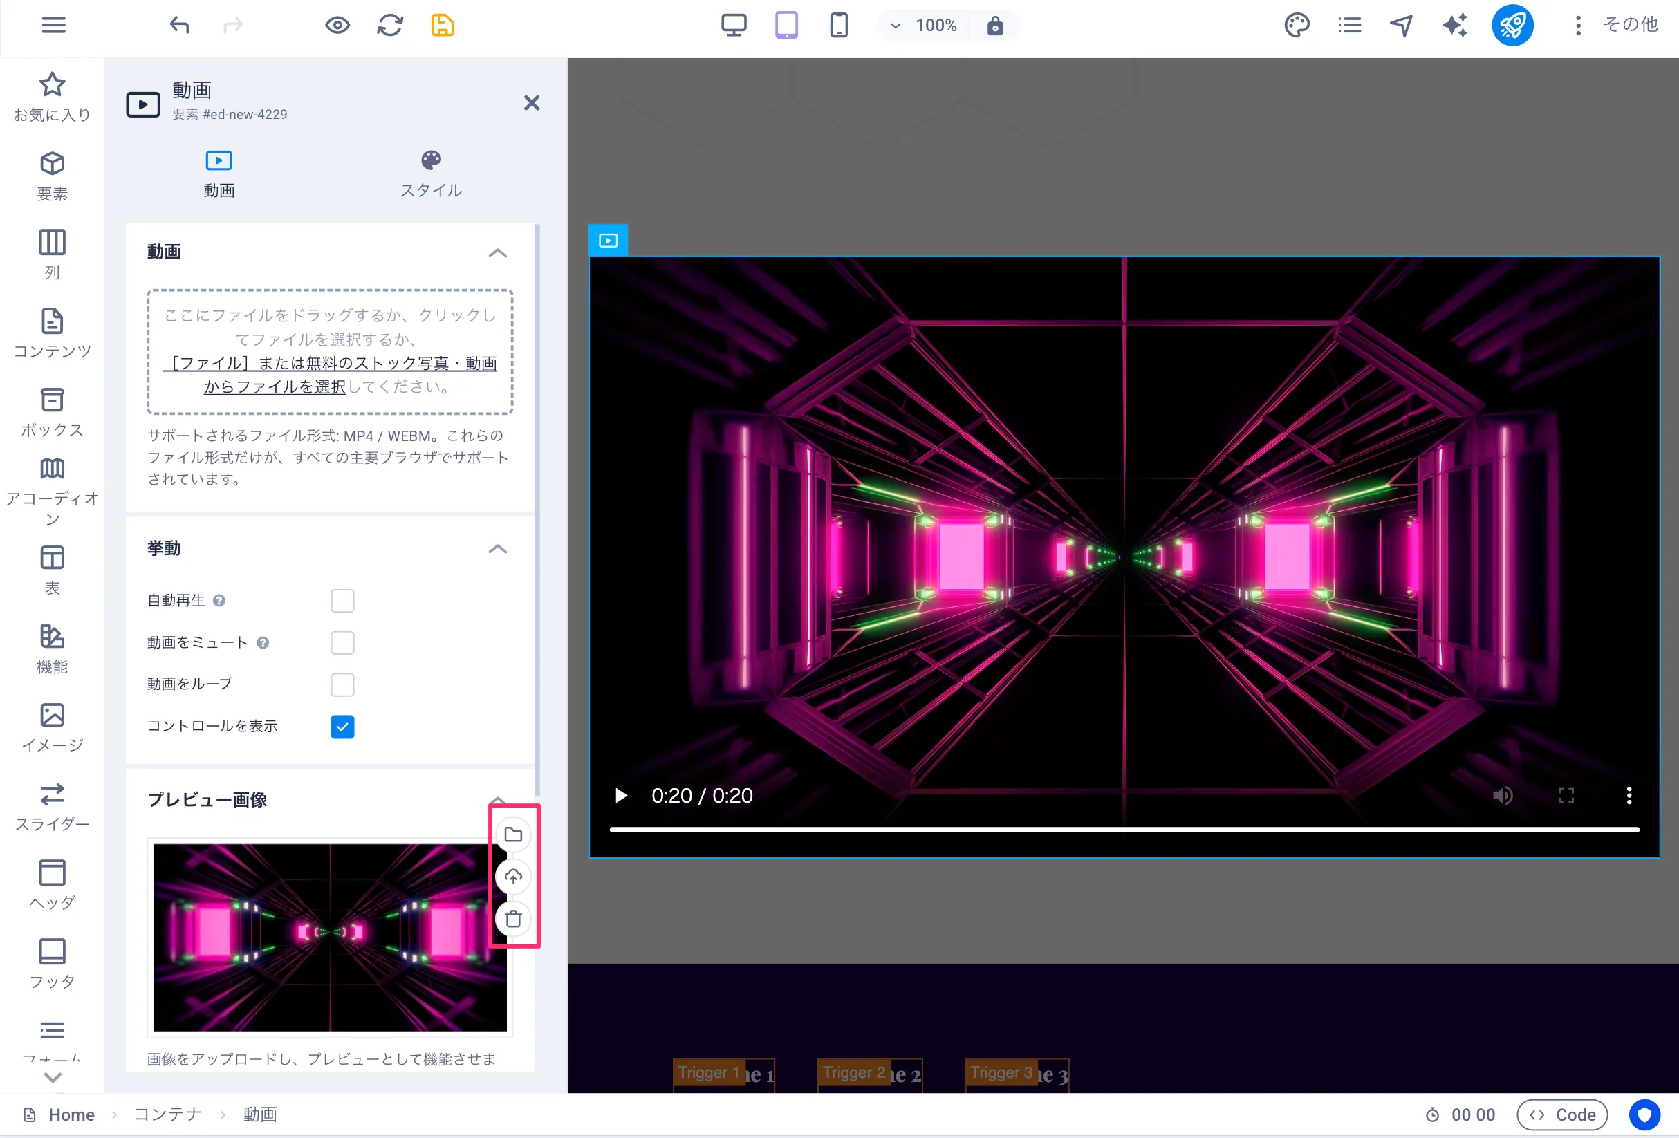The width and height of the screenshot is (1679, 1138).
Task: Upload preview image with cloud icon
Action: click(x=513, y=877)
